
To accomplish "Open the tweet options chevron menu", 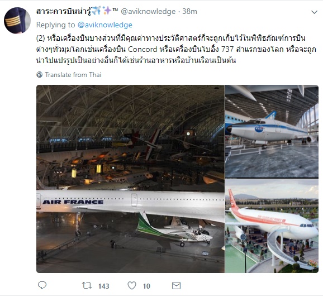I will pyautogui.click(x=314, y=12).
